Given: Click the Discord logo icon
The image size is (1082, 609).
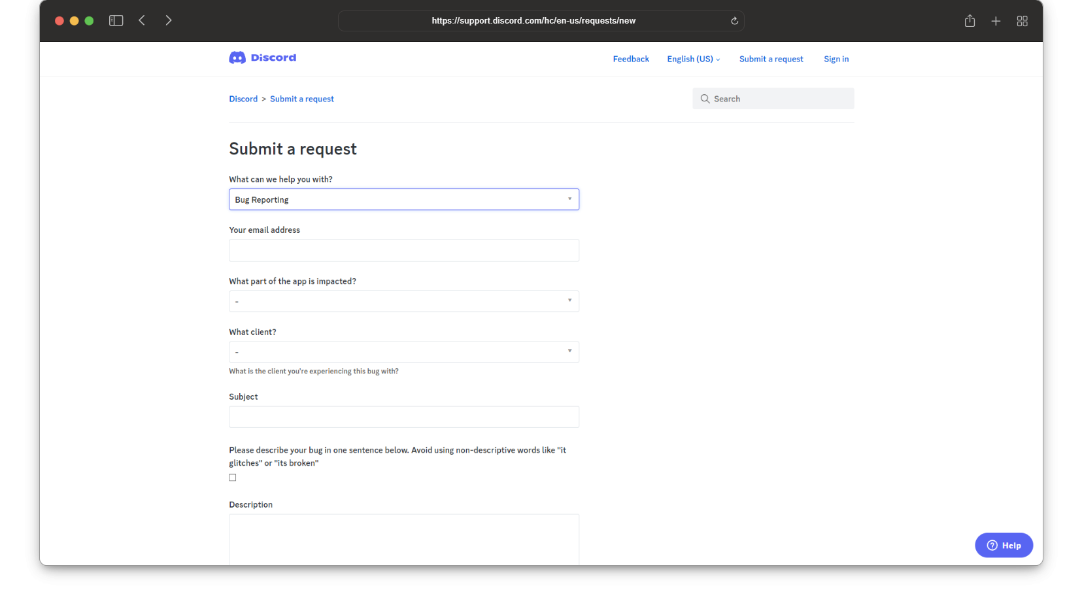Looking at the screenshot, I should click(x=237, y=58).
